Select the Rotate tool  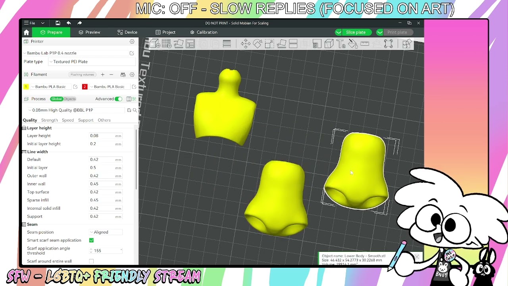click(x=257, y=44)
